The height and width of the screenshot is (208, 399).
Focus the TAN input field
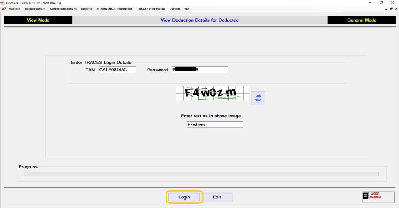117,70
